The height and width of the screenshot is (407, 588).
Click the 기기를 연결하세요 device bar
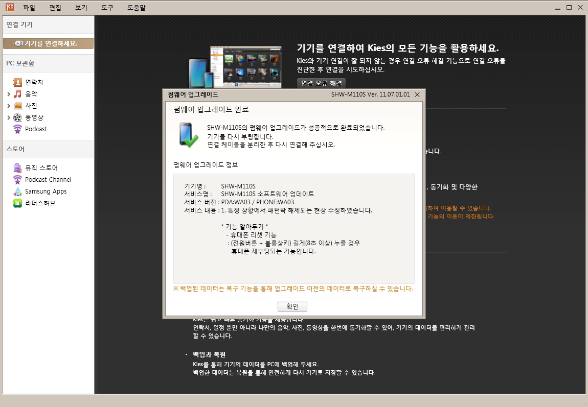pos(48,43)
